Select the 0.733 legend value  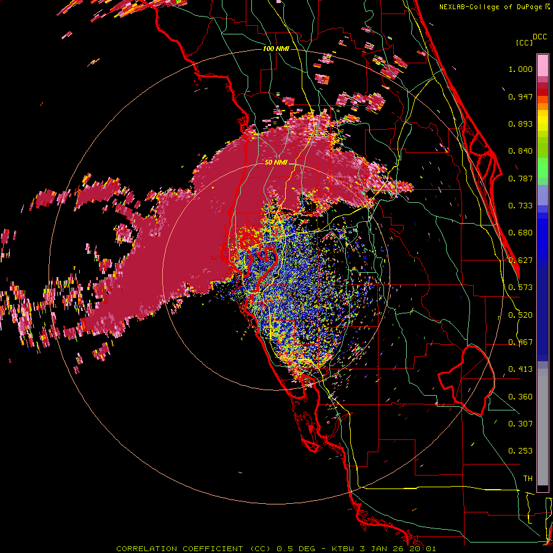tap(520, 206)
